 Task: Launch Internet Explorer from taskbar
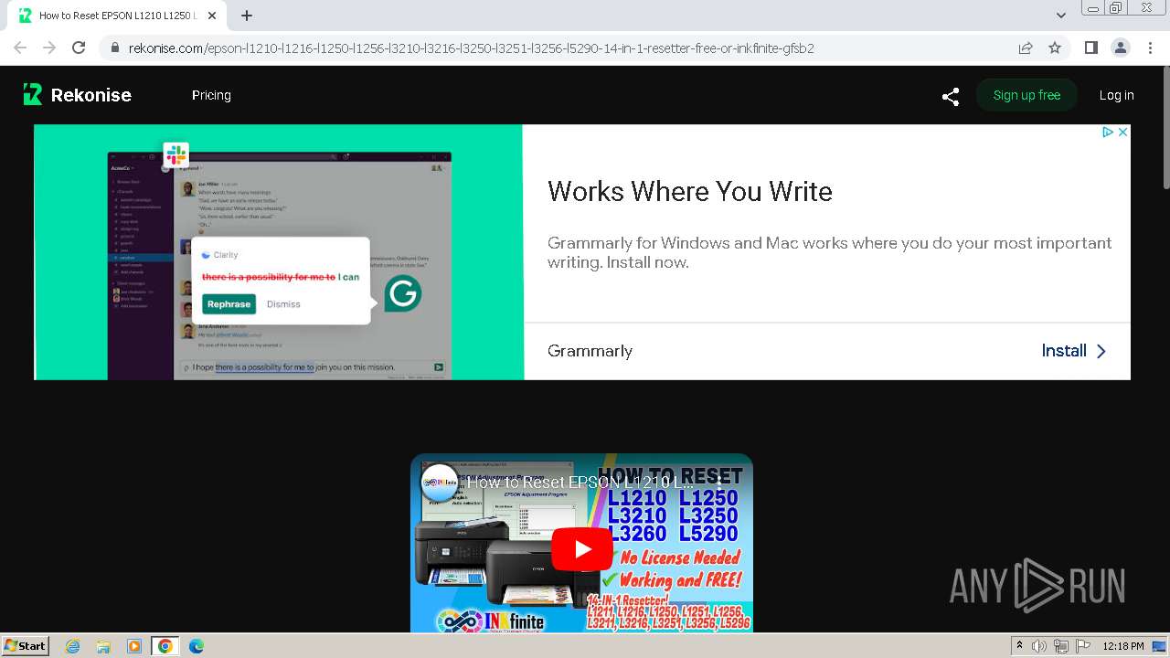[72, 646]
